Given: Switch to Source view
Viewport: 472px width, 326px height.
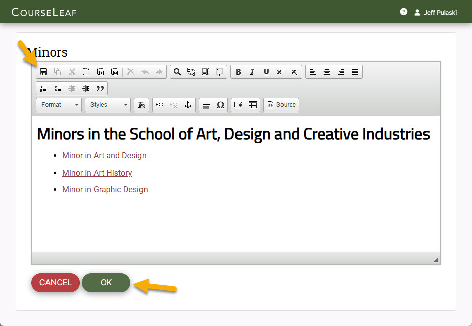Looking at the screenshot, I should (x=281, y=105).
